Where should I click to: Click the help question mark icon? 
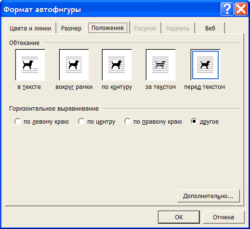click(x=227, y=9)
